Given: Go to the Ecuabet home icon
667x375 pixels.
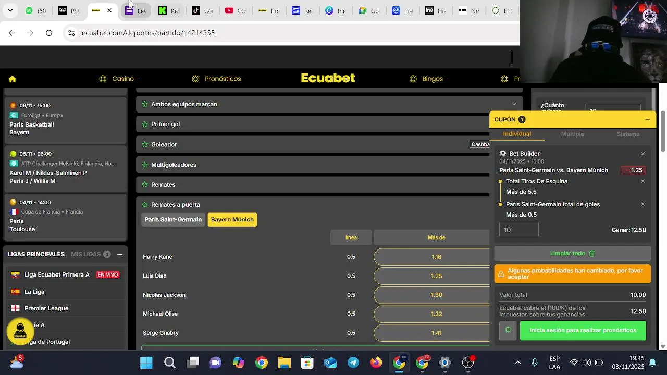Looking at the screenshot, I should pos(13,79).
